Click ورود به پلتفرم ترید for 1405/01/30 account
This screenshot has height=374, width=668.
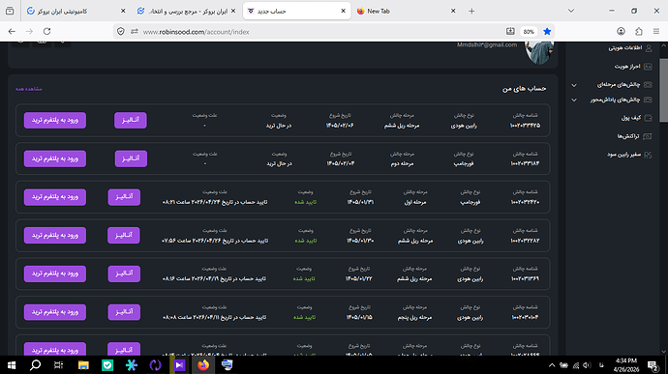pyautogui.click(x=55, y=235)
